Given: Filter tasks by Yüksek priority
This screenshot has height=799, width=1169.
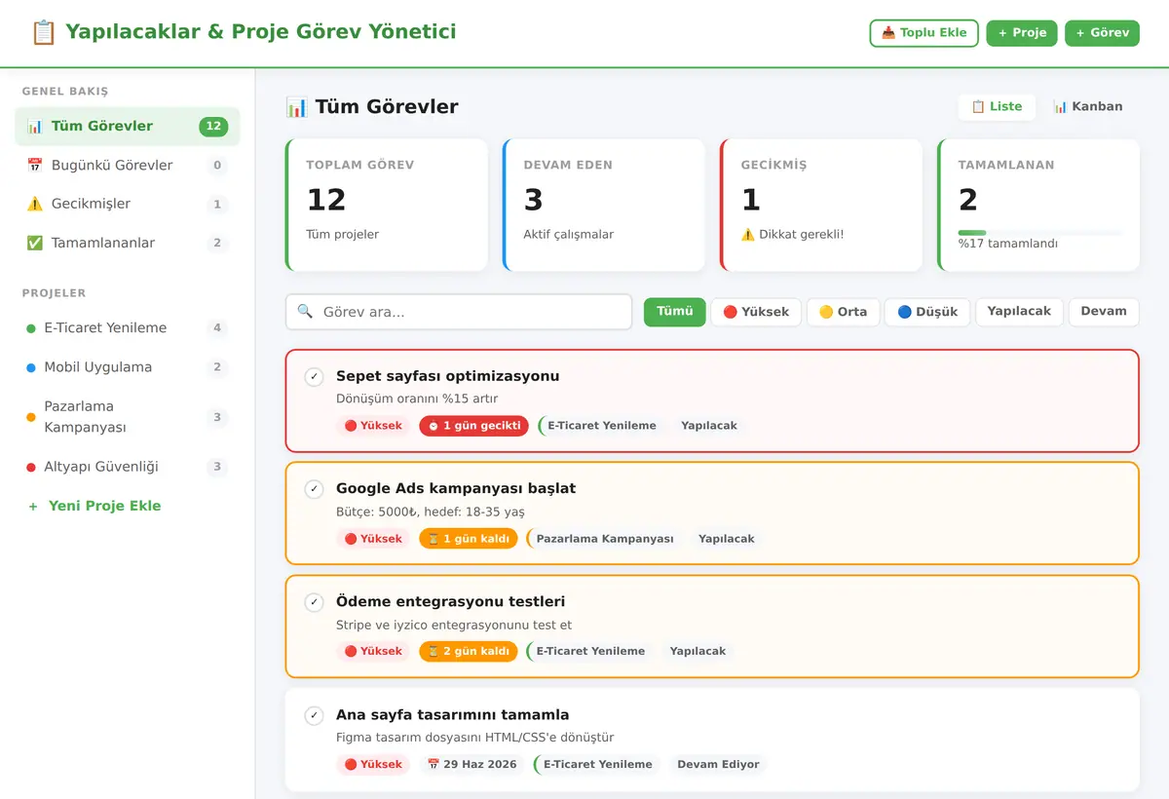Looking at the screenshot, I should point(756,312).
